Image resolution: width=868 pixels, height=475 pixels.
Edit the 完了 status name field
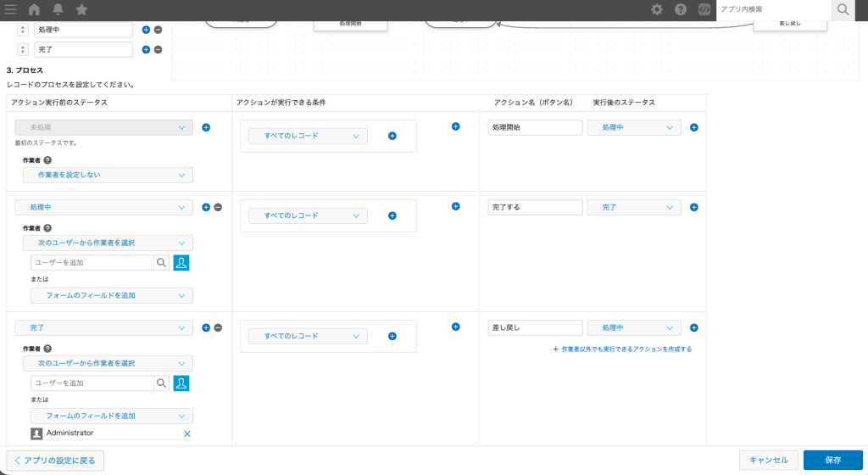[x=84, y=49]
